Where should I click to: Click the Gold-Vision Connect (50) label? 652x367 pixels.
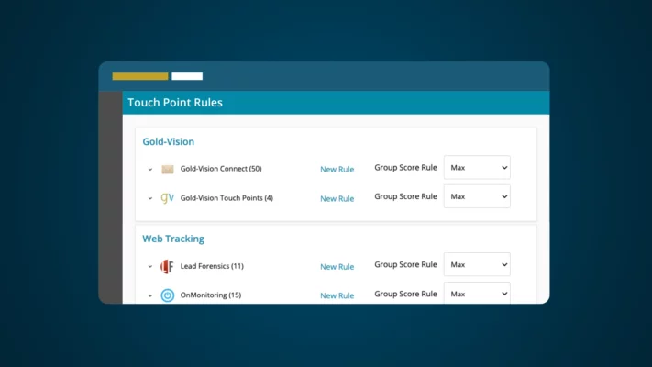[221, 169]
